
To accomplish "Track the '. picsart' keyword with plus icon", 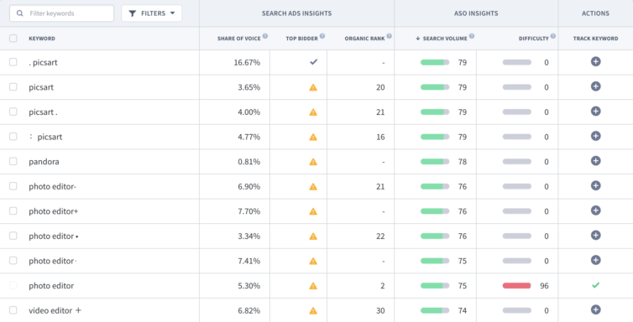I will coord(595,62).
